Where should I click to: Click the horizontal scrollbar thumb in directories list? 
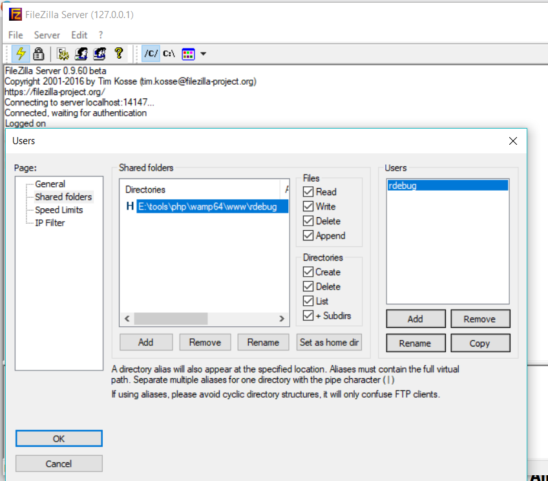coord(171,319)
